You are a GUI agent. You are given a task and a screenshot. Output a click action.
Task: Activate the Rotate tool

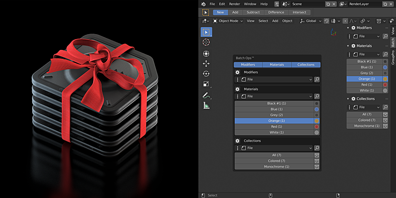click(206, 73)
